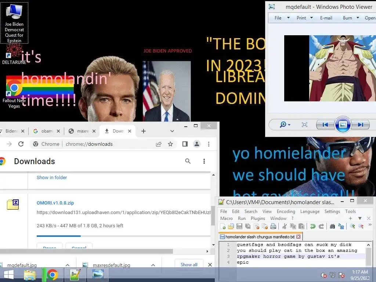Click the Find binoculars icon in Notepad++
The height and width of the screenshot is (282, 376).
click(x=332, y=226)
